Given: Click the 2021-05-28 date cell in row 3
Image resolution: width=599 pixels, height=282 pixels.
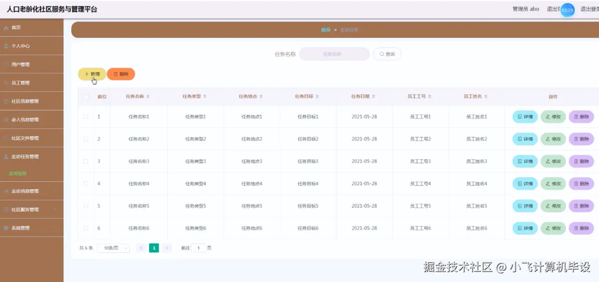Looking at the screenshot, I should point(364,161).
